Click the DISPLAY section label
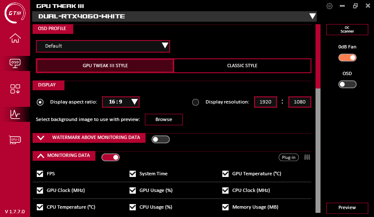Image resolution: width=374 pixels, height=217 pixels. 48,85
